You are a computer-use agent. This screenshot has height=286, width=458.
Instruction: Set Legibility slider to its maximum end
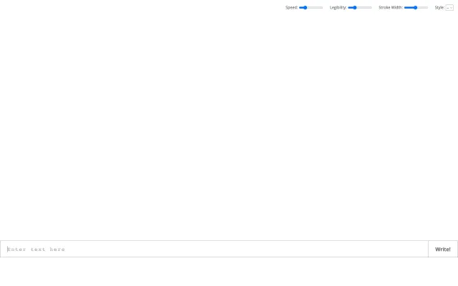[x=371, y=7]
